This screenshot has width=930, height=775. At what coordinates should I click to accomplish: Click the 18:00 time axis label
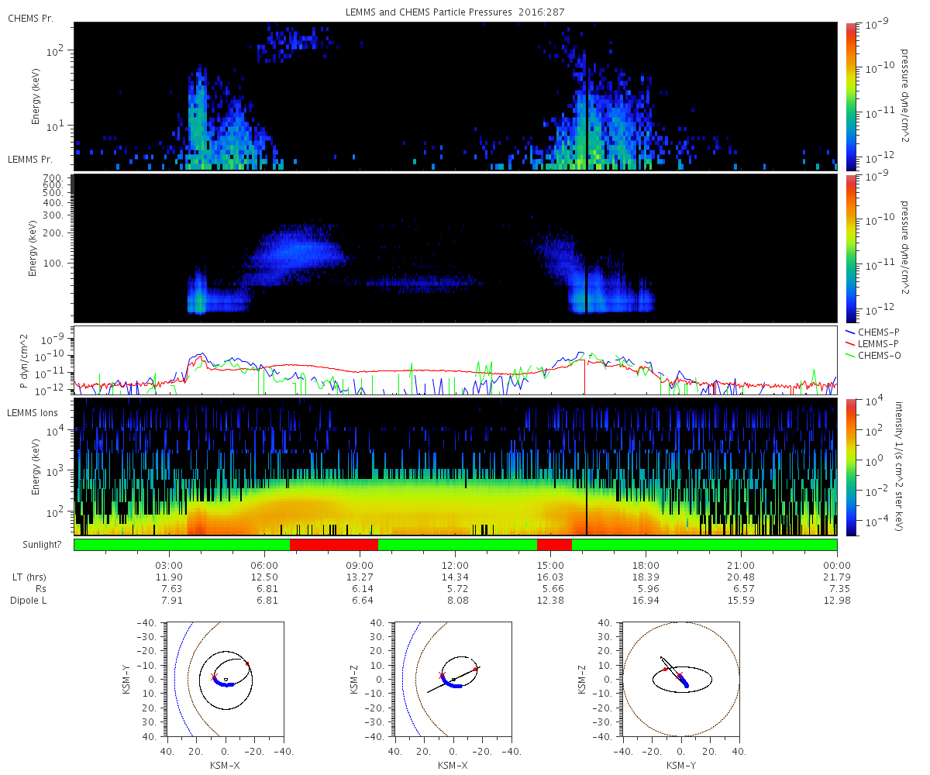coord(646,565)
